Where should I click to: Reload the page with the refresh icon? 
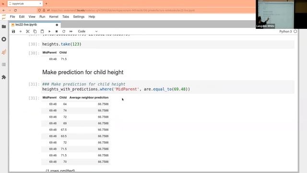tap(15, 10)
